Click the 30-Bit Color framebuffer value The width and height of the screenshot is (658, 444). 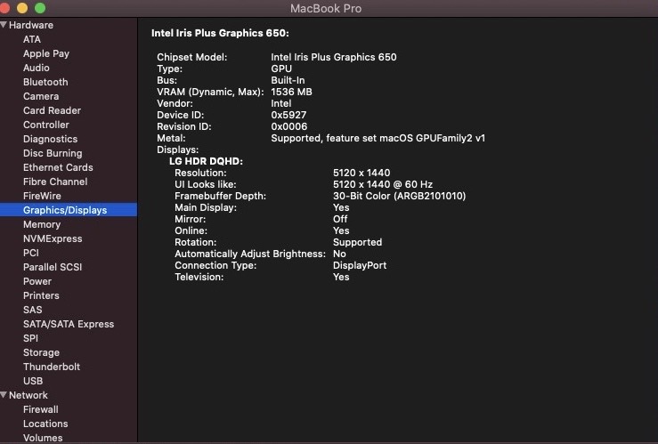[399, 196]
